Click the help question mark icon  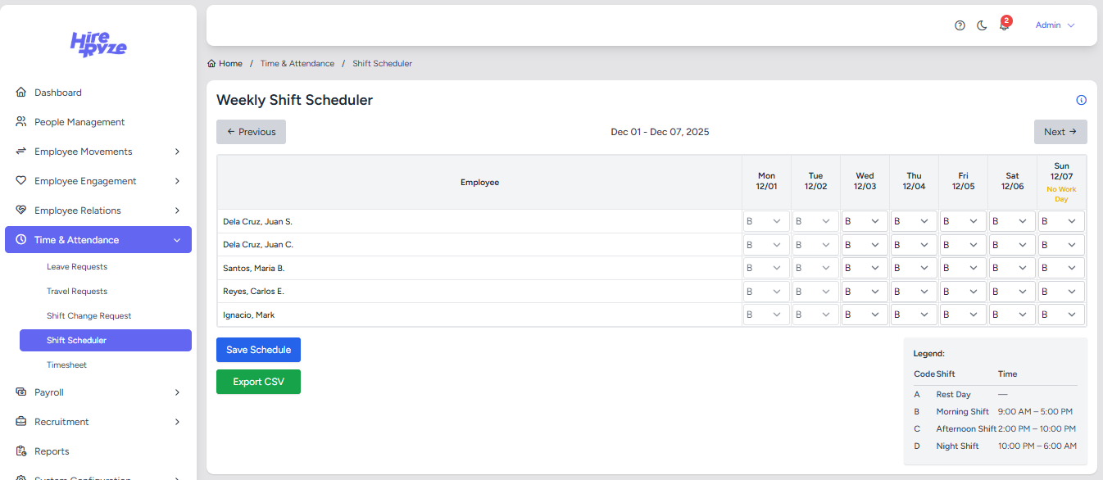click(960, 25)
